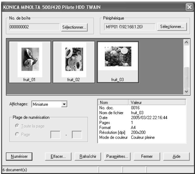Open help with Aide button
The height and width of the screenshot is (174, 195).
(177, 156)
